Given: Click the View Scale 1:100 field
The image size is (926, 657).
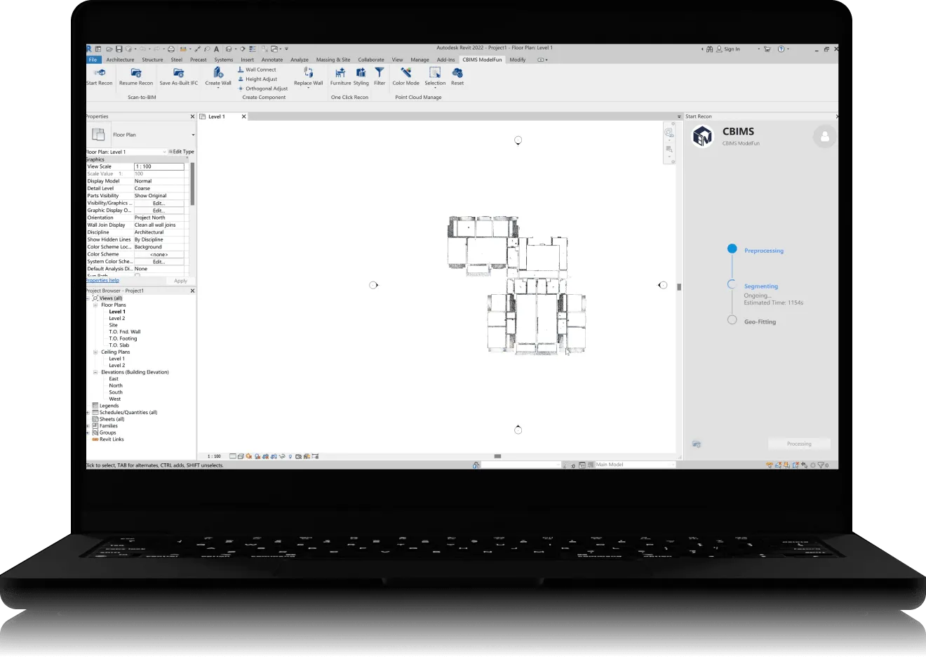Looking at the screenshot, I should [x=159, y=166].
